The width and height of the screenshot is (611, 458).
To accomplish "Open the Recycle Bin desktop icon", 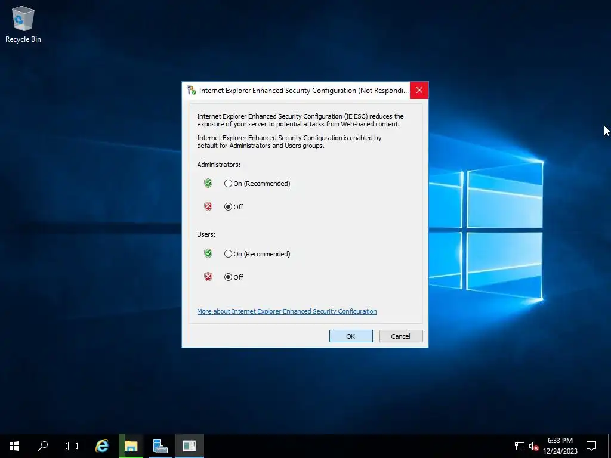I will point(23,24).
